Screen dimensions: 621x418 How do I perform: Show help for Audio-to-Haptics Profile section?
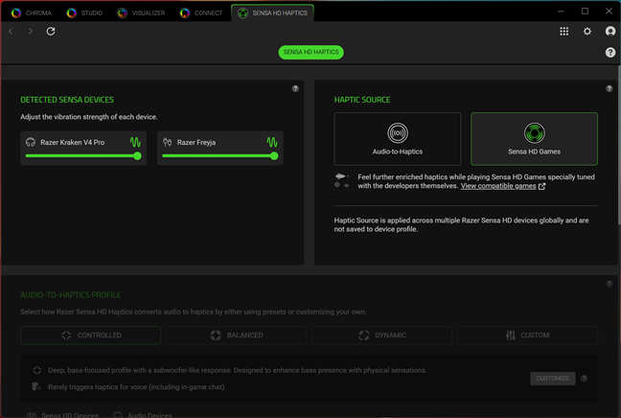click(x=609, y=284)
